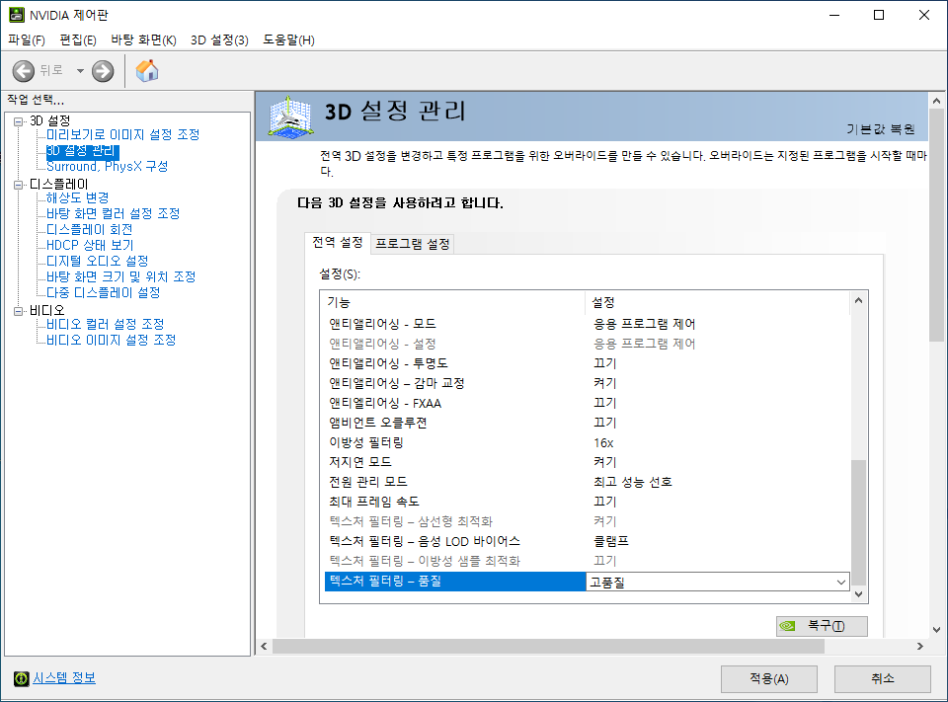Open the 시스템 정보 link
The image size is (948, 702).
click(x=63, y=678)
